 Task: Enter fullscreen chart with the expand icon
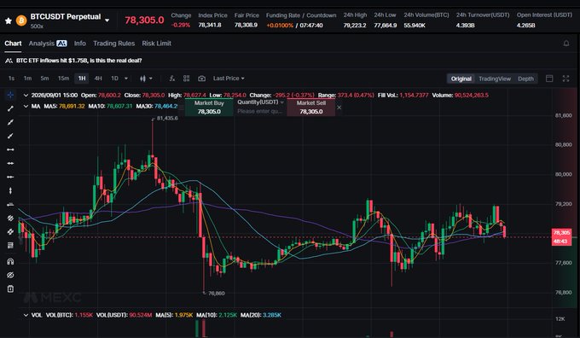(565, 79)
